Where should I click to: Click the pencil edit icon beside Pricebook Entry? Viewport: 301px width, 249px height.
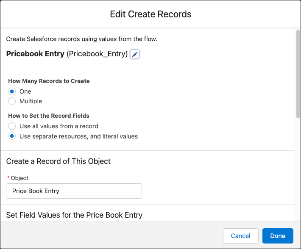(x=135, y=55)
